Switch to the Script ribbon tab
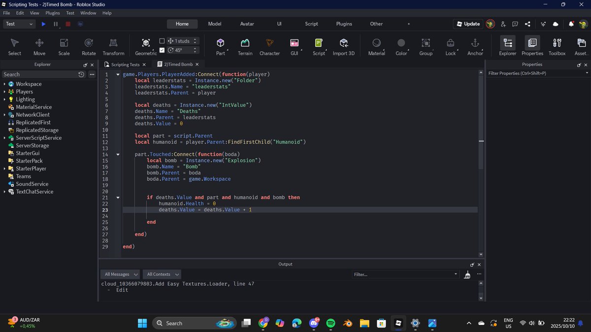The image size is (591, 332). [x=311, y=24]
